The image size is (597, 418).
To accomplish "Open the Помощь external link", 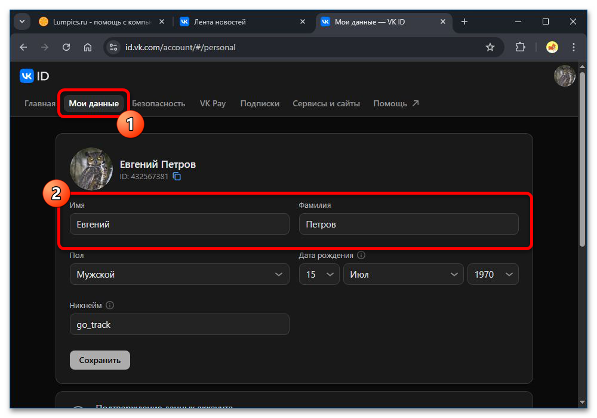I will (x=396, y=103).
